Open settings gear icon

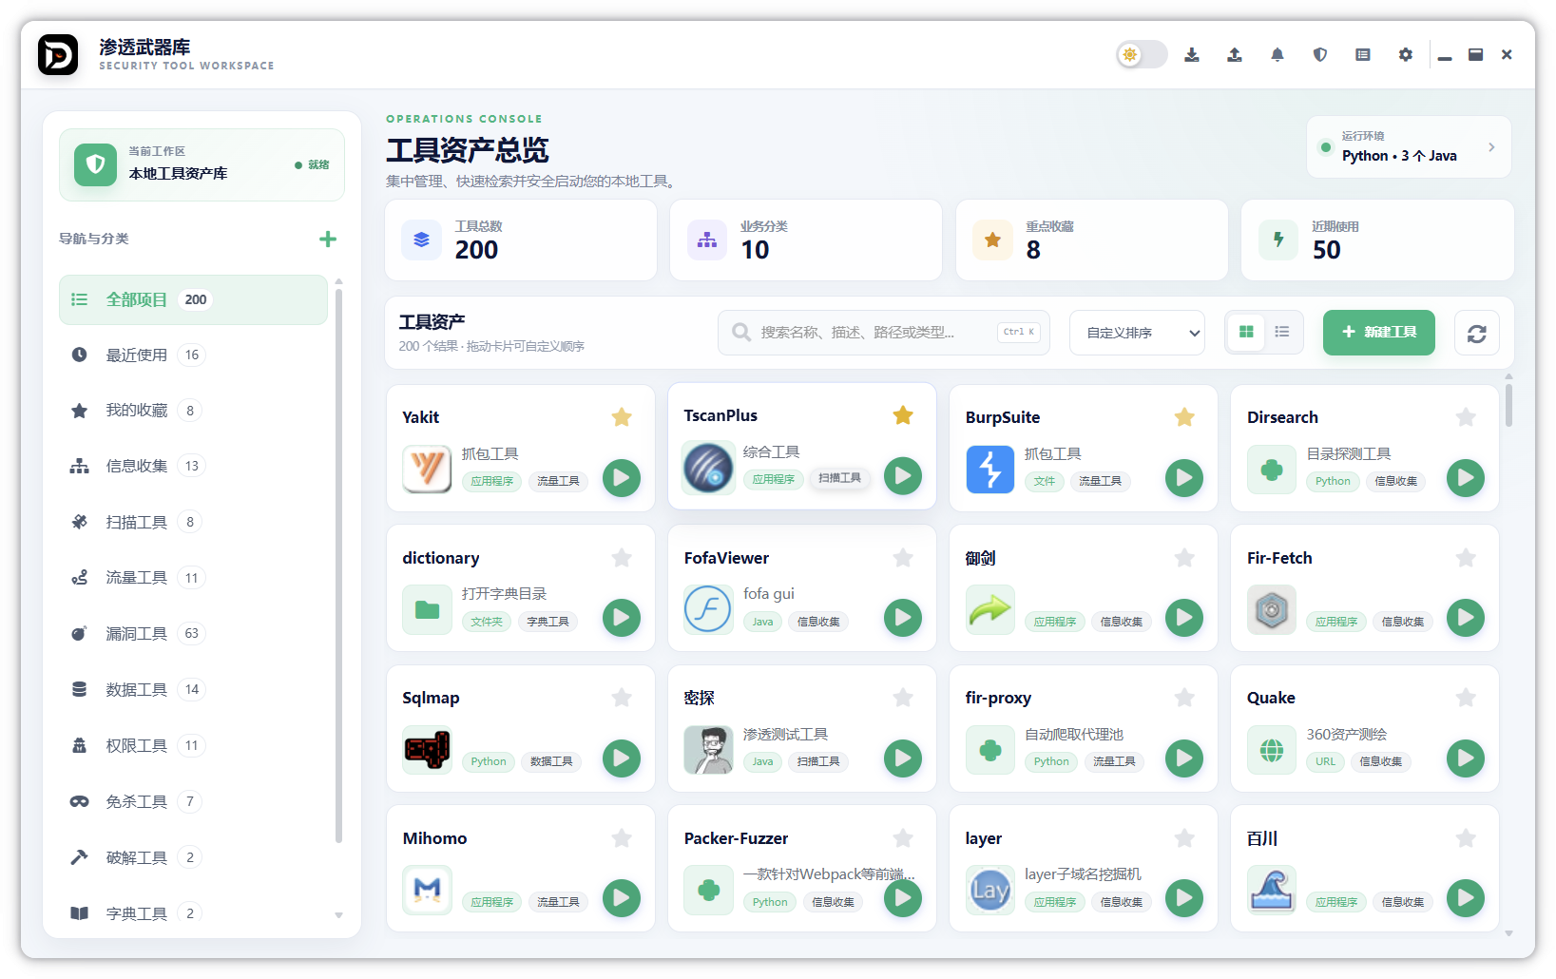[x=1406, y=55]
